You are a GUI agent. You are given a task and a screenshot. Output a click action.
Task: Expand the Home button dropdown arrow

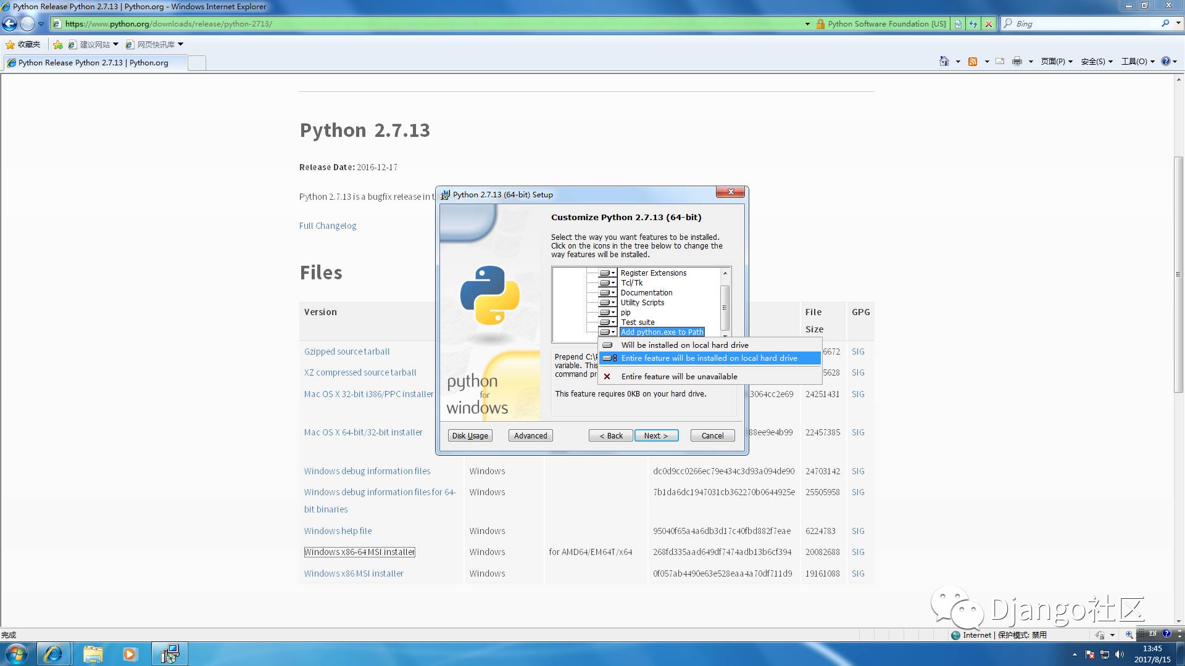pyautogui.click(x=958, y=62)
